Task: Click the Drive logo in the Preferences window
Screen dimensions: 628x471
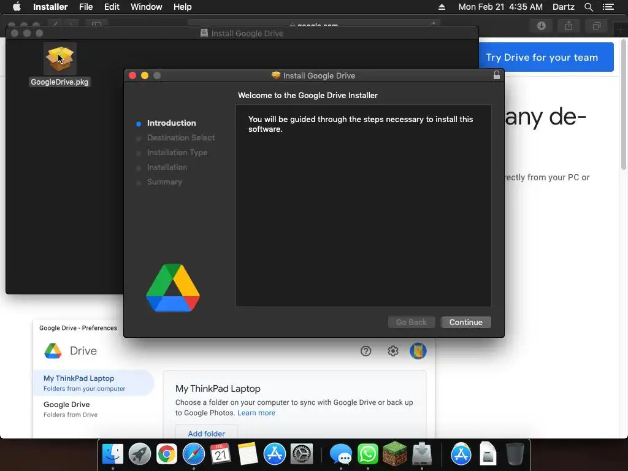Action: tap(53, 351)
